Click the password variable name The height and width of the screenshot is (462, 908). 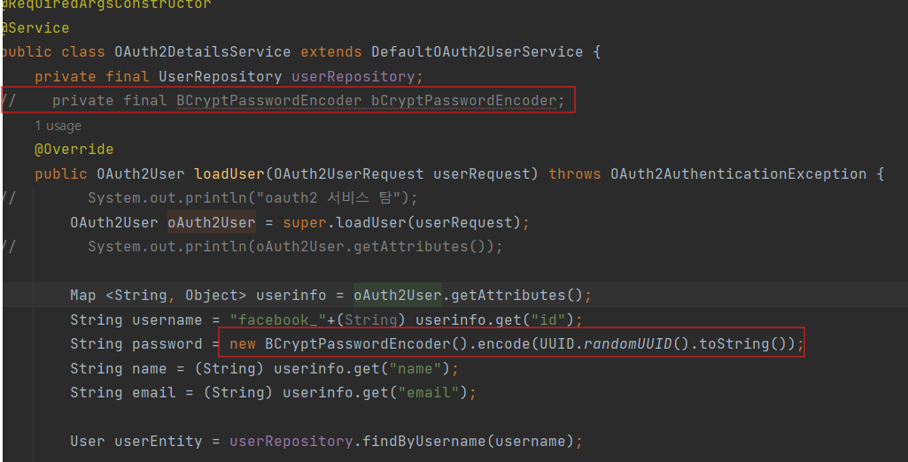coord(167,344)
